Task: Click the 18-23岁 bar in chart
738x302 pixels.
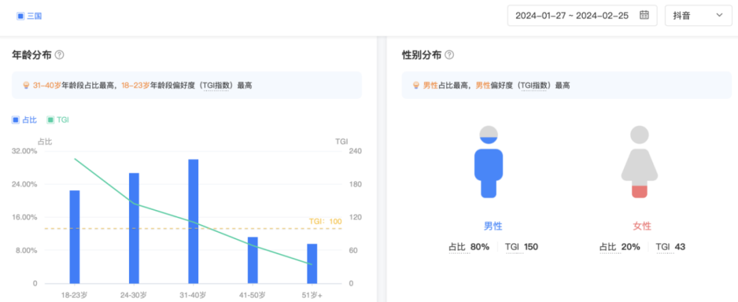Action: click(74, 237)
